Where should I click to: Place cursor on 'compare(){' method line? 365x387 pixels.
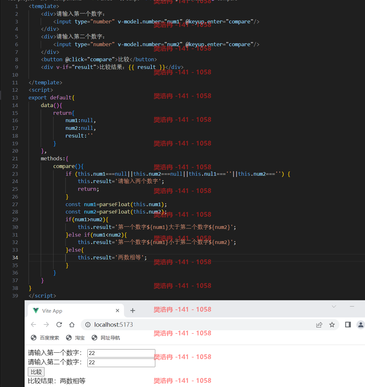pyautogui.click(x=68, y=166)
